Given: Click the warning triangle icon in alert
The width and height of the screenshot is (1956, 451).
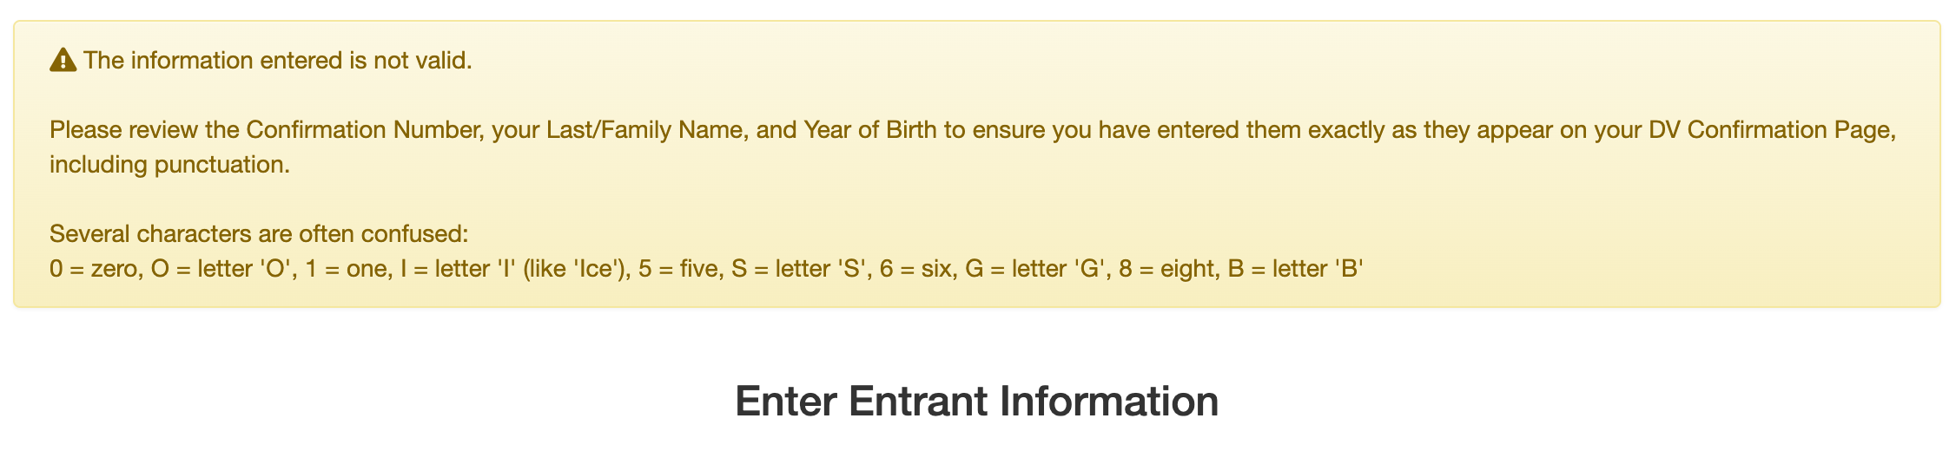Looking at the screenshot, I should pos(63,61).
